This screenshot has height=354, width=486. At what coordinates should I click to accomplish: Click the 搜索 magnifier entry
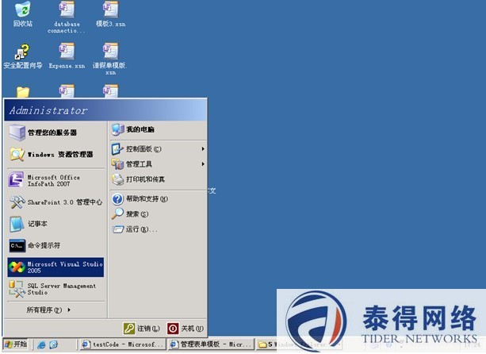click(158, 214)
